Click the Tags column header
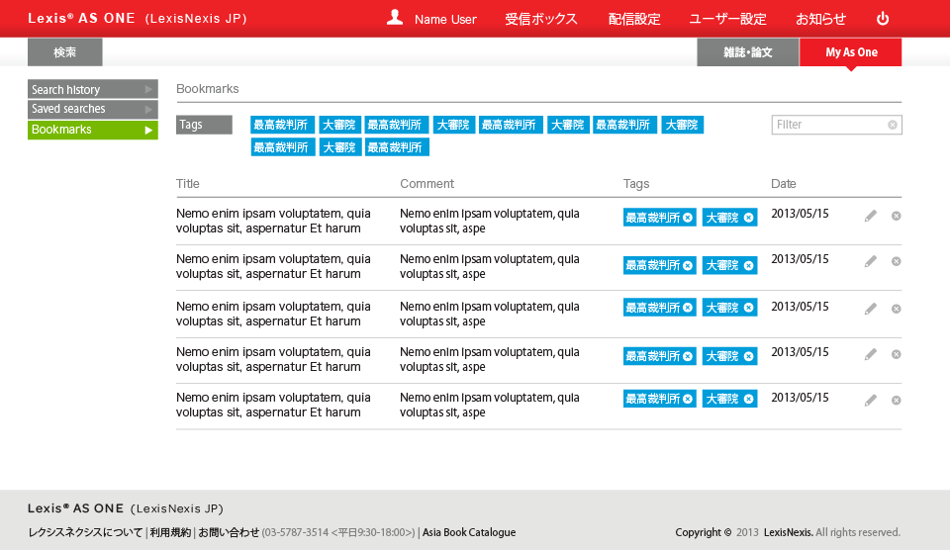The height and width of the screenshot is (550, 950). tap(636, 184)
